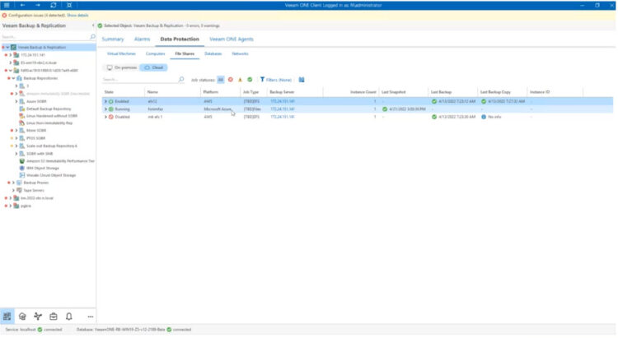The image size is (618, 338).
Task: Click the full screen icon in the title bar
Action: pos(69,5)
